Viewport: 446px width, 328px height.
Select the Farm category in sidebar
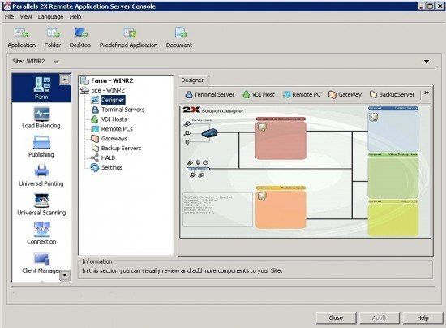(41, 88)
